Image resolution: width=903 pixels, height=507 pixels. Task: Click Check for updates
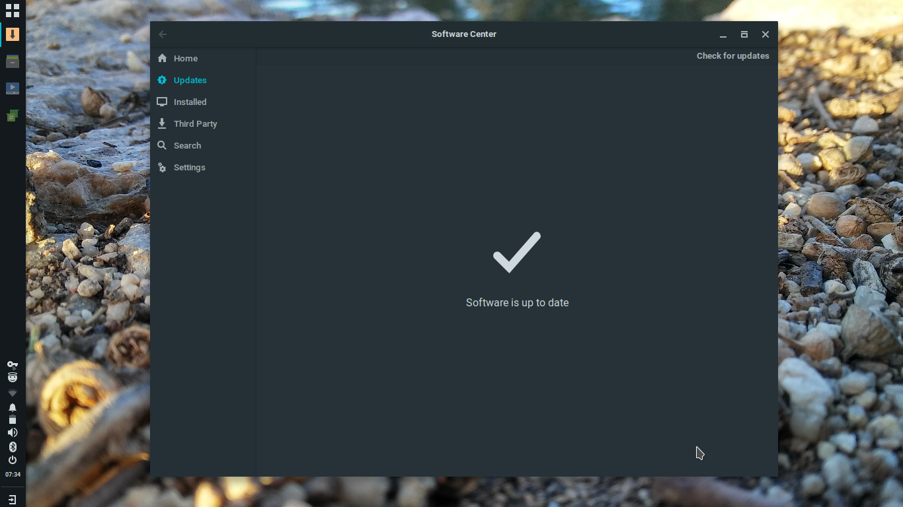coord(732,55)
